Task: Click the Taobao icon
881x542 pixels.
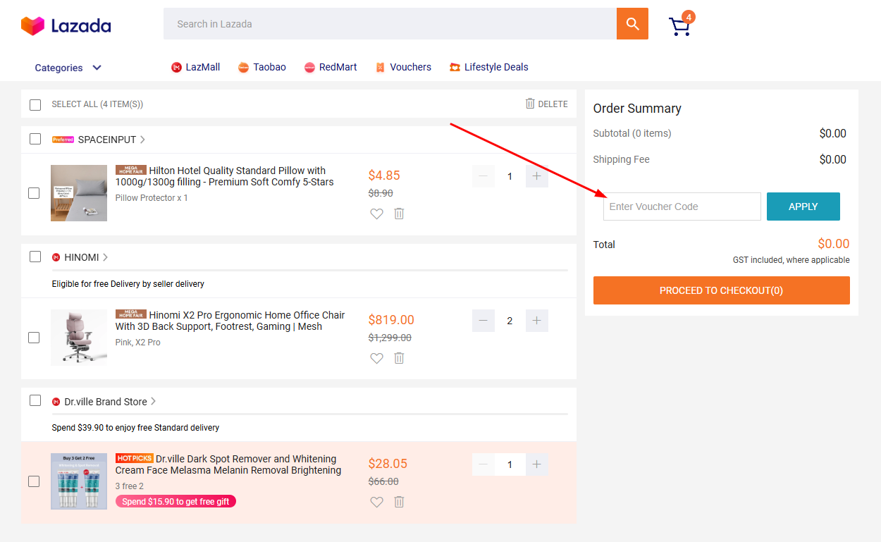Action: tap(243, 67)
